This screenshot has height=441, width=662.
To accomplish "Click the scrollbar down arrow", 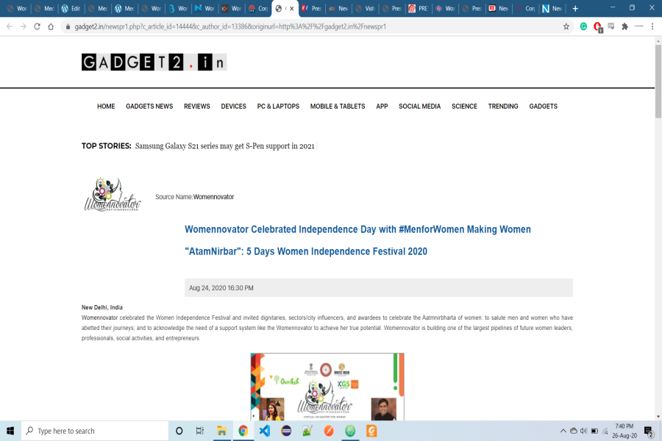I will (658, 417).
